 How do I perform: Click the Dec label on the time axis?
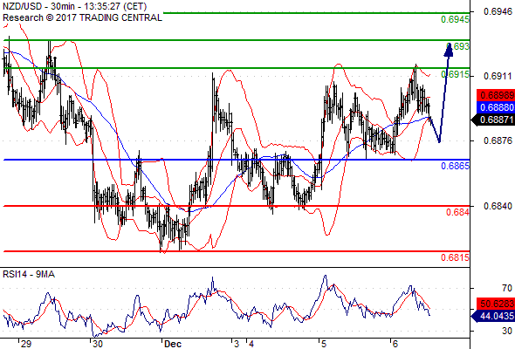click(x=173, y=344)
